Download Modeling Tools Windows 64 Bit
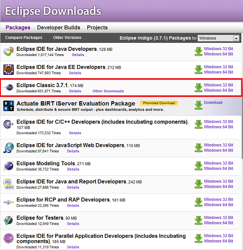The width and height of the screenshot is (243, 250). (218, 169)
